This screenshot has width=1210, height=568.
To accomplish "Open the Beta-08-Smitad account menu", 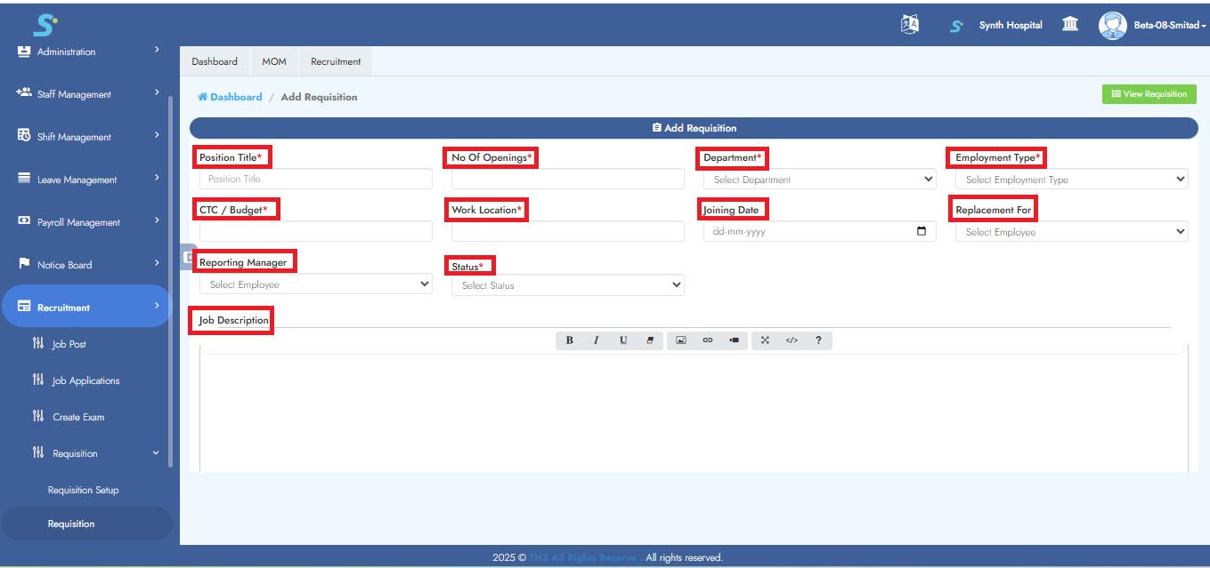I will point(1152,25).
